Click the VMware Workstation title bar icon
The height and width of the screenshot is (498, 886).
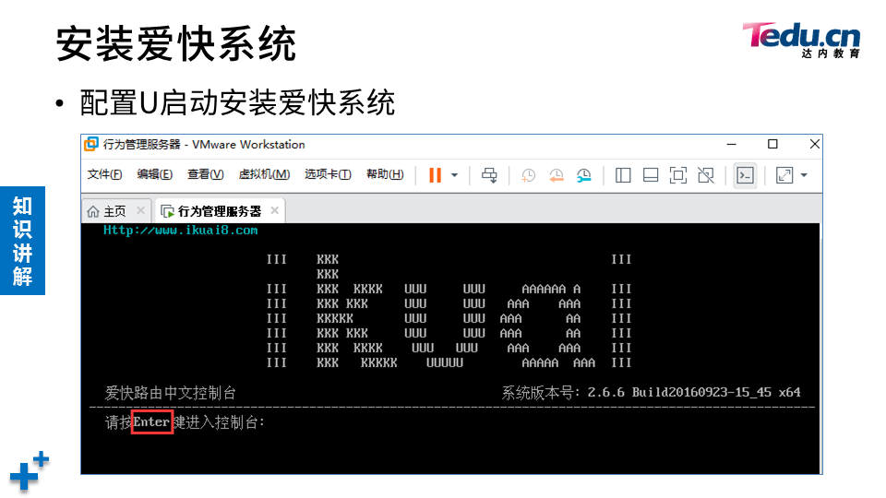(x=91, y=144)
